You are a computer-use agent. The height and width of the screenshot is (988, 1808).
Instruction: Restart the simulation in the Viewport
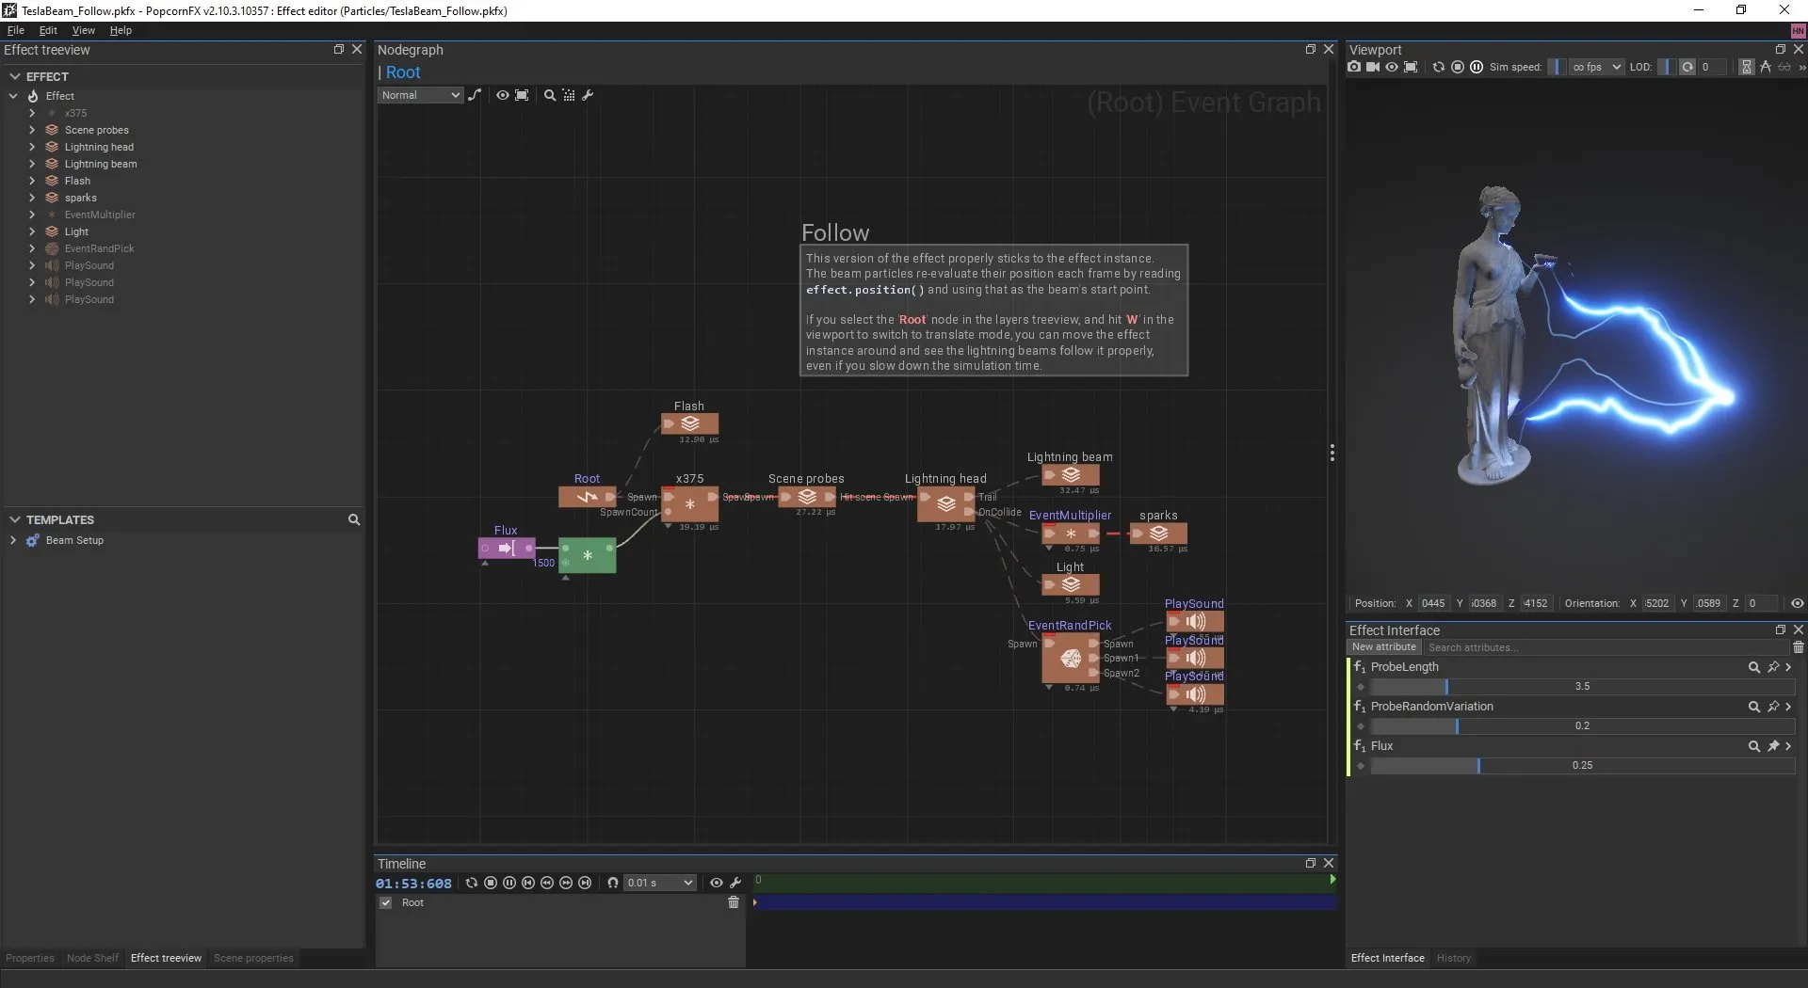coord(1438,67)
